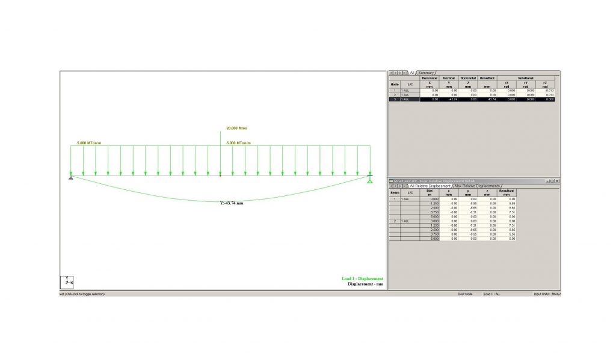Click Beam 2 row header in displacement table
The height and width of the screenshot is (354, 616).
tap(395, 221)
